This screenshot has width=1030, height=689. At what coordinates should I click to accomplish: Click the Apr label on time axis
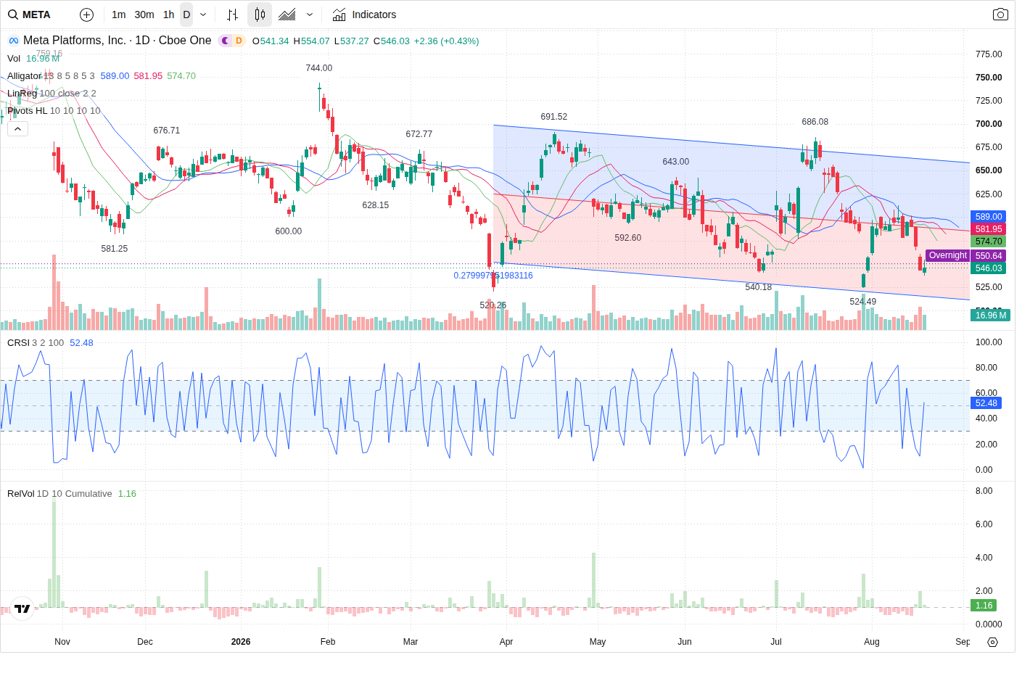tap(506, 642)
